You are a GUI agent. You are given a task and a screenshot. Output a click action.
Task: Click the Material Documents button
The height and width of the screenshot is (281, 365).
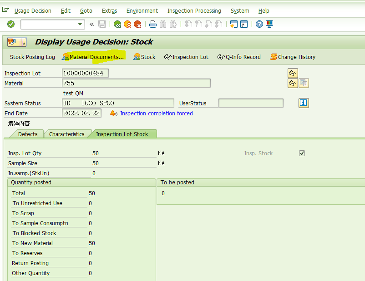point(93,57)
